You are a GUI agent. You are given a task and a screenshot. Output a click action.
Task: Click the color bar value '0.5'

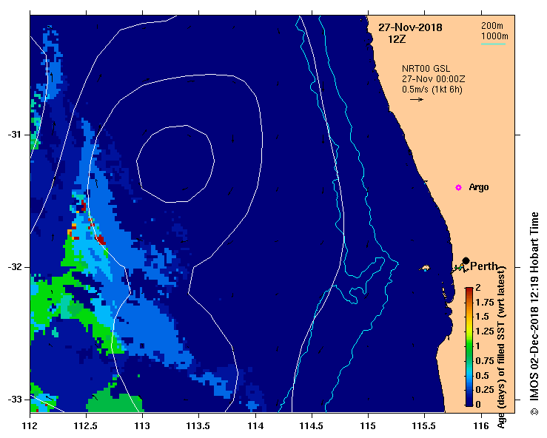482,376
